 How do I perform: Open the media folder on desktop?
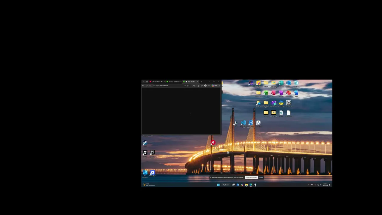point(266,113)
